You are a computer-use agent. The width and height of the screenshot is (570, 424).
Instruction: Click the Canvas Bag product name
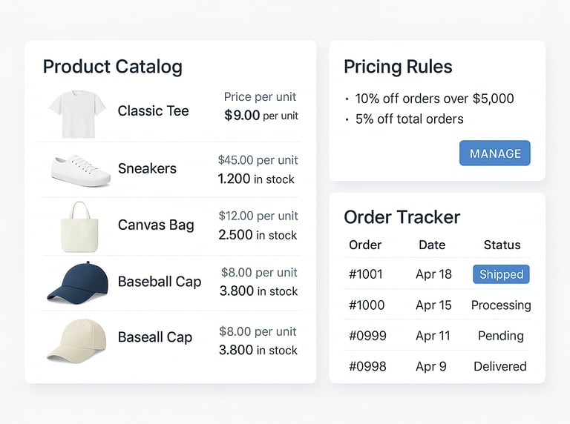coord(156,225)
